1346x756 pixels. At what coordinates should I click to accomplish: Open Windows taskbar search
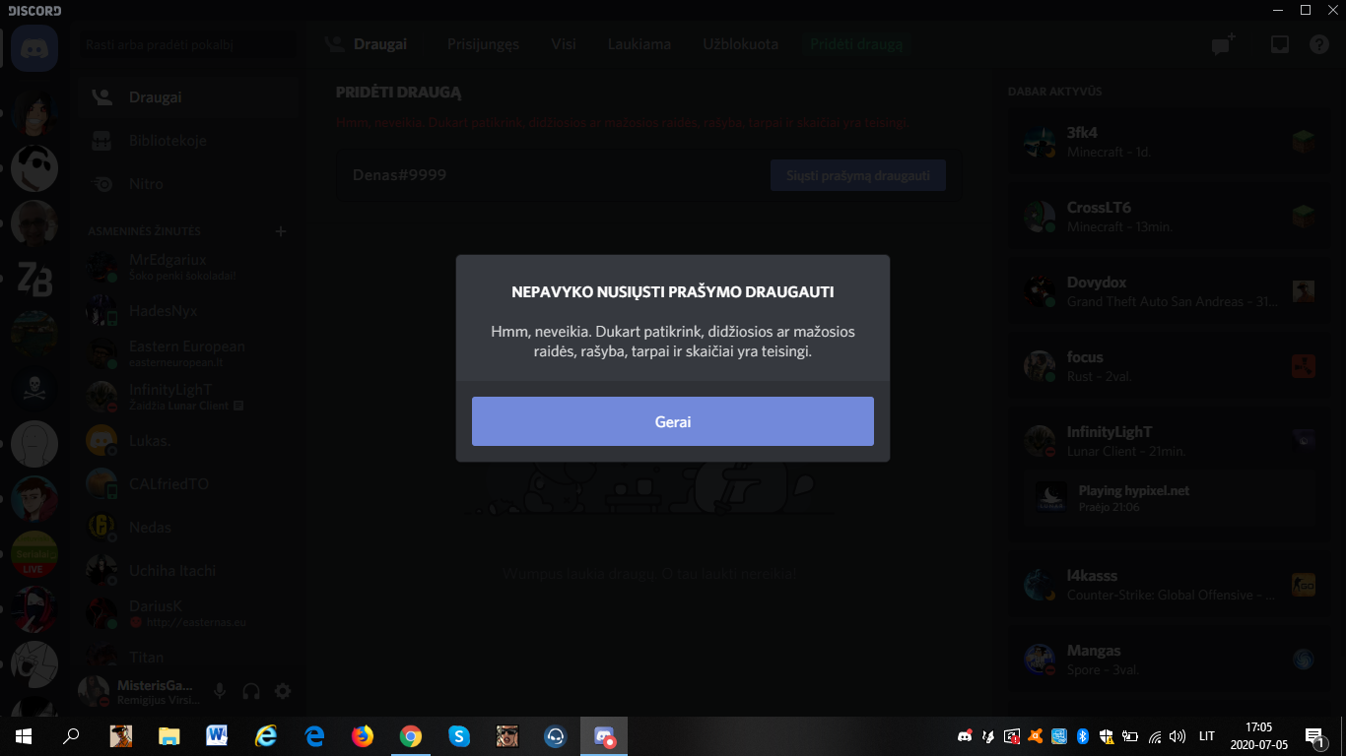pyautogui.click(x=71, y=736)
